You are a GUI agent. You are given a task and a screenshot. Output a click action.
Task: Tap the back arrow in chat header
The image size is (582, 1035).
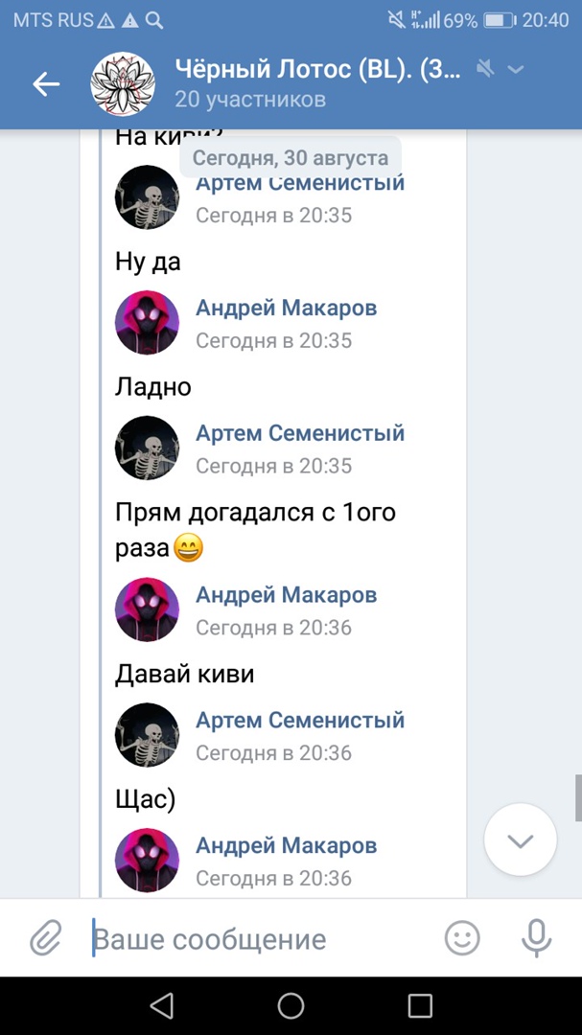coord(46,83)
